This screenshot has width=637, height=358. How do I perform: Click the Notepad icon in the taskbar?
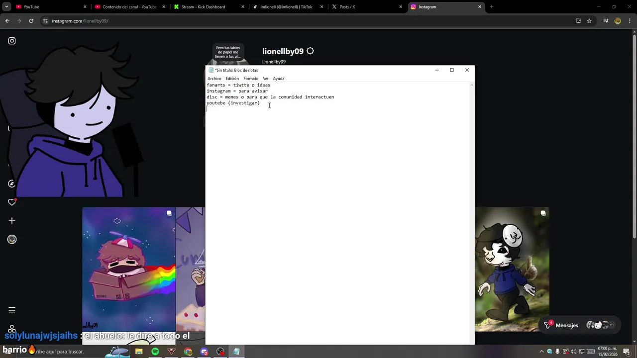(x=236, y=352)
